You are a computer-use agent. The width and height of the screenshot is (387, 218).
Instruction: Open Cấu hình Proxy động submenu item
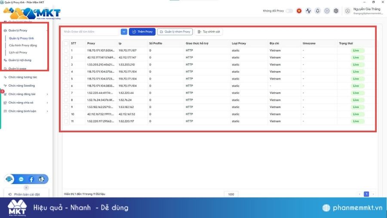click(x=23, y=46)
